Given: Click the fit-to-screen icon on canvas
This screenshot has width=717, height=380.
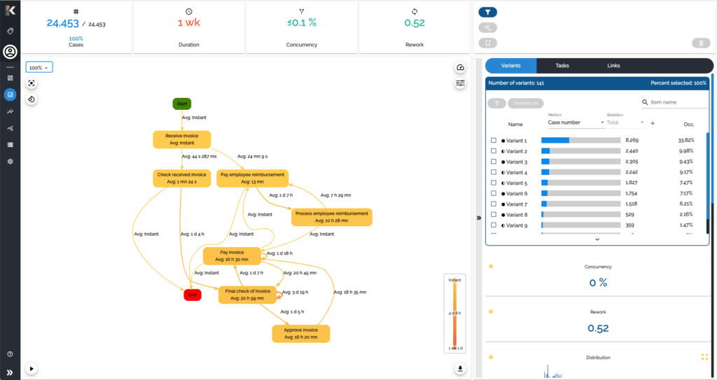Looking at the screenshot, I should tap(32, 83).
